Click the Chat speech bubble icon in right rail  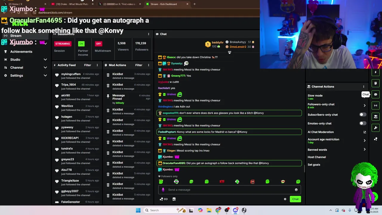pyautogui.click(x=376, y=94)
